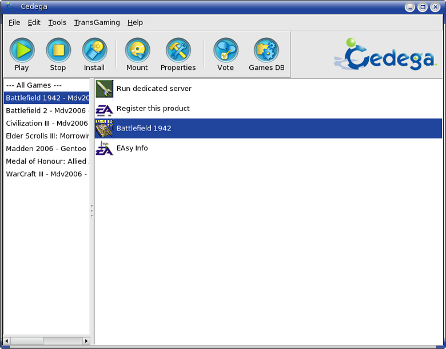Select Battlefield 2 - Mdv2006 entry
Image resolution: width=446 pixels, height=349 pixels.
pyautogui.click(x=47, y=110)
